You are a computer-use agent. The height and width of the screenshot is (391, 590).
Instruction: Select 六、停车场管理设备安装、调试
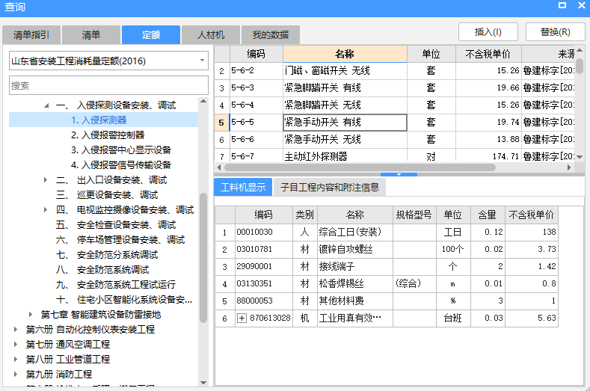click(120, 240)
